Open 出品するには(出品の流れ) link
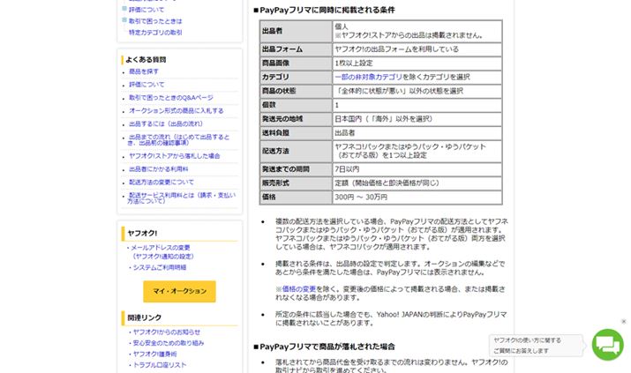 click(166, 123)
